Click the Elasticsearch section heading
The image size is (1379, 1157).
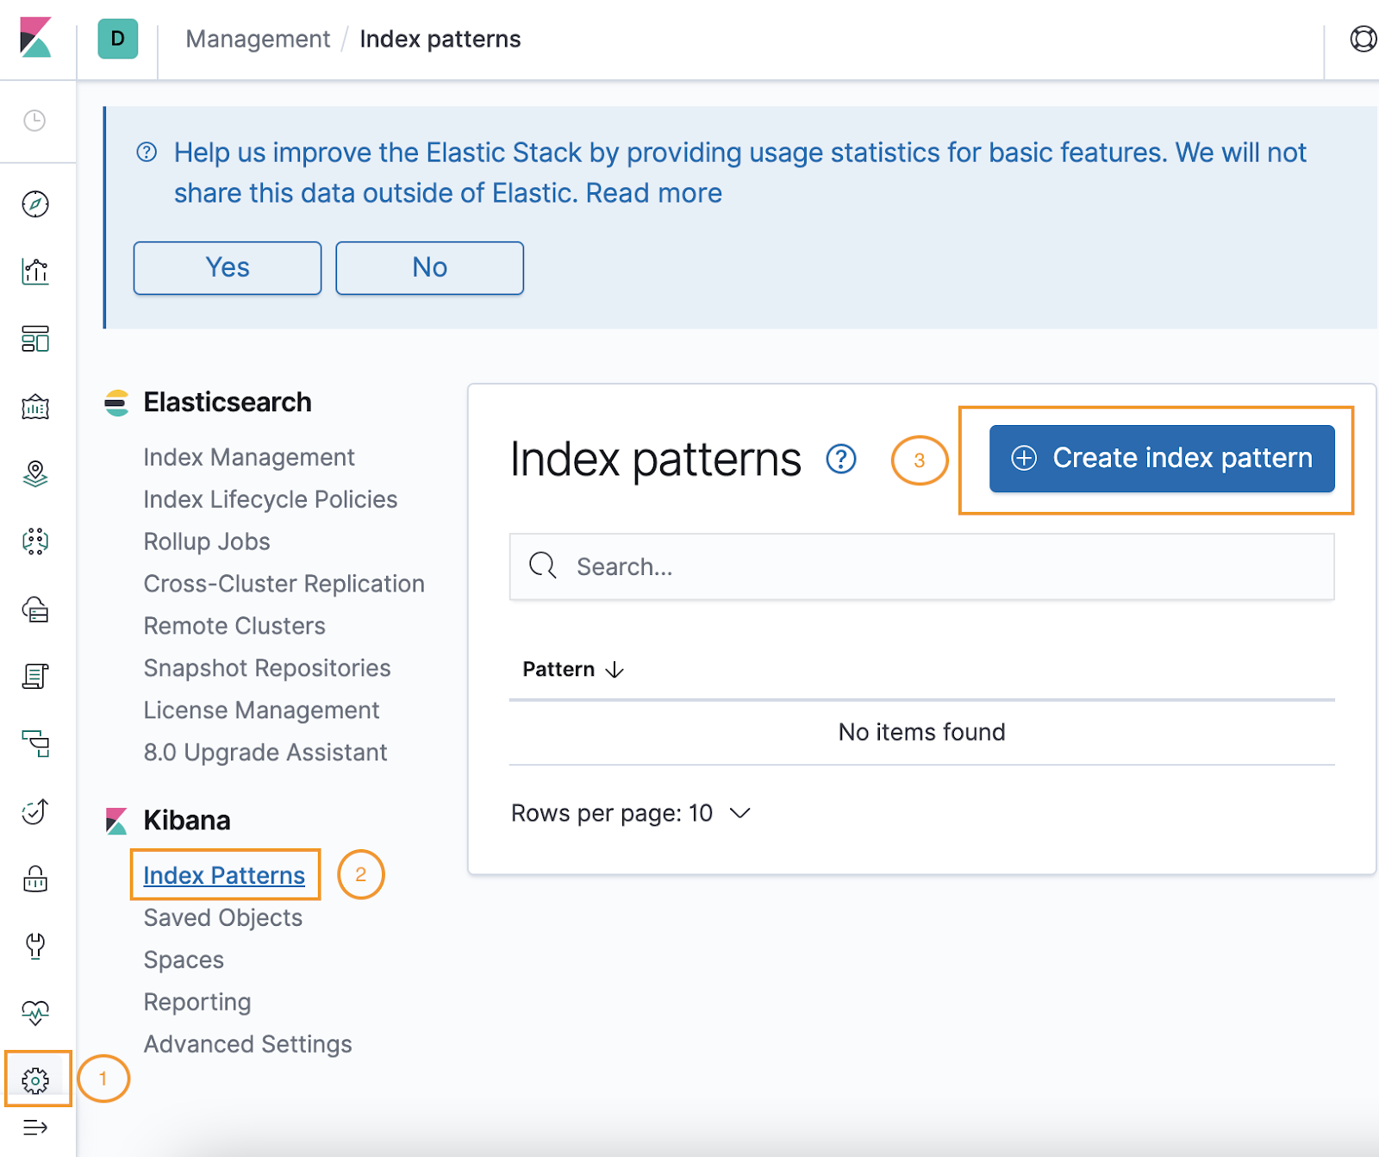[x=228, y=403]
